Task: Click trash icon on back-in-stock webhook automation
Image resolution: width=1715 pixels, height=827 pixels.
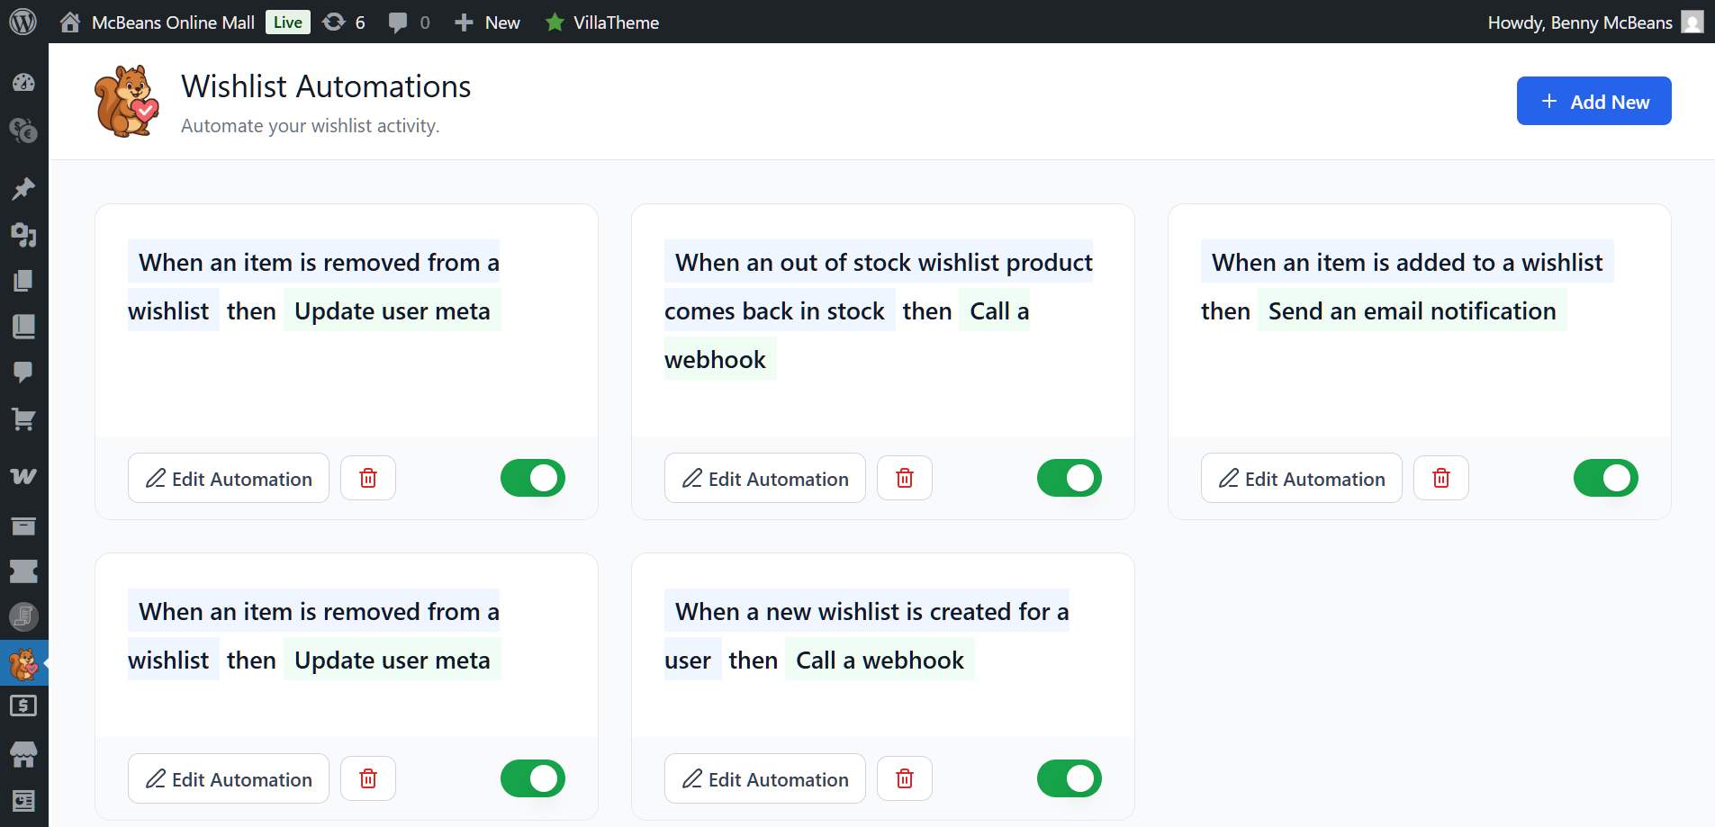Action: pyautogui.click(x=904, y=478)
